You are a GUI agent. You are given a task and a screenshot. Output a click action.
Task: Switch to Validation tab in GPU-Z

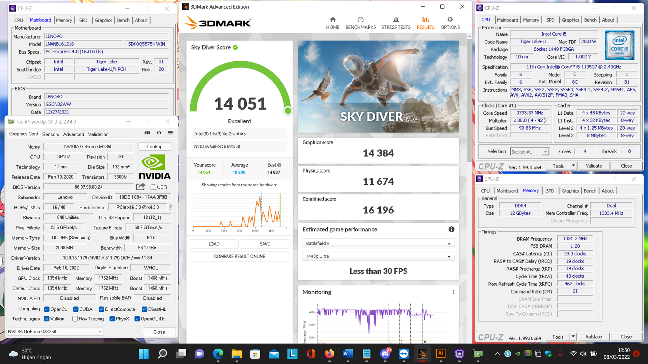coord(98,134)
